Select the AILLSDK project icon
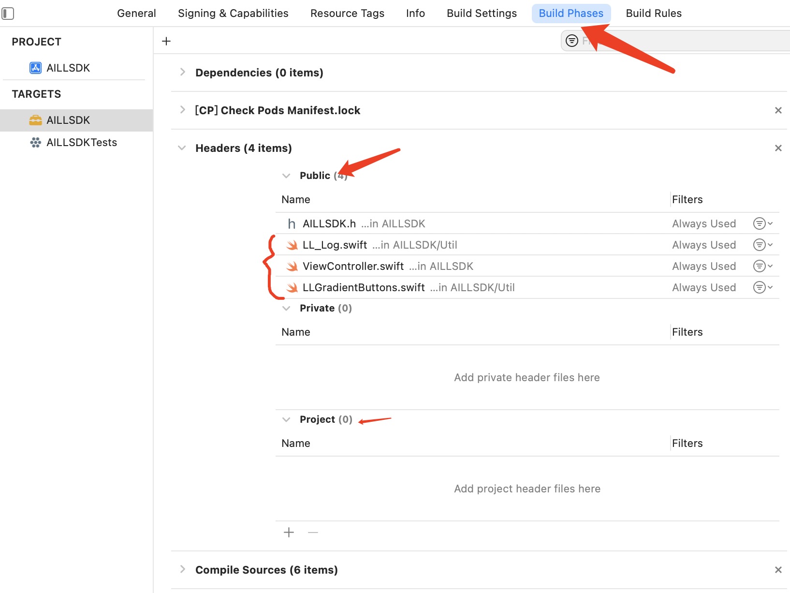This screenshot has width=790, height=593. click(36, 68)
